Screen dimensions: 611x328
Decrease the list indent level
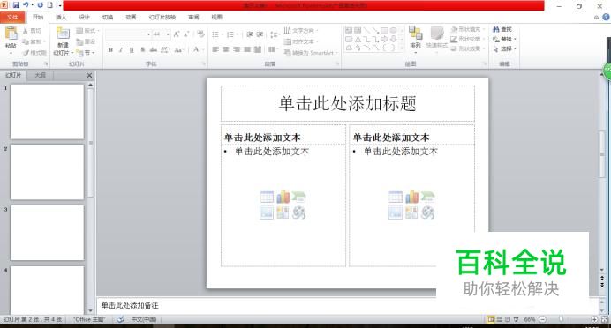click(250, 34)
